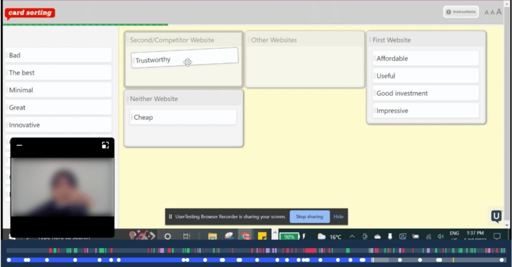Open Chrome from the taskbar
This screenshot has width=512, height=267.
[x=245, y=236]
